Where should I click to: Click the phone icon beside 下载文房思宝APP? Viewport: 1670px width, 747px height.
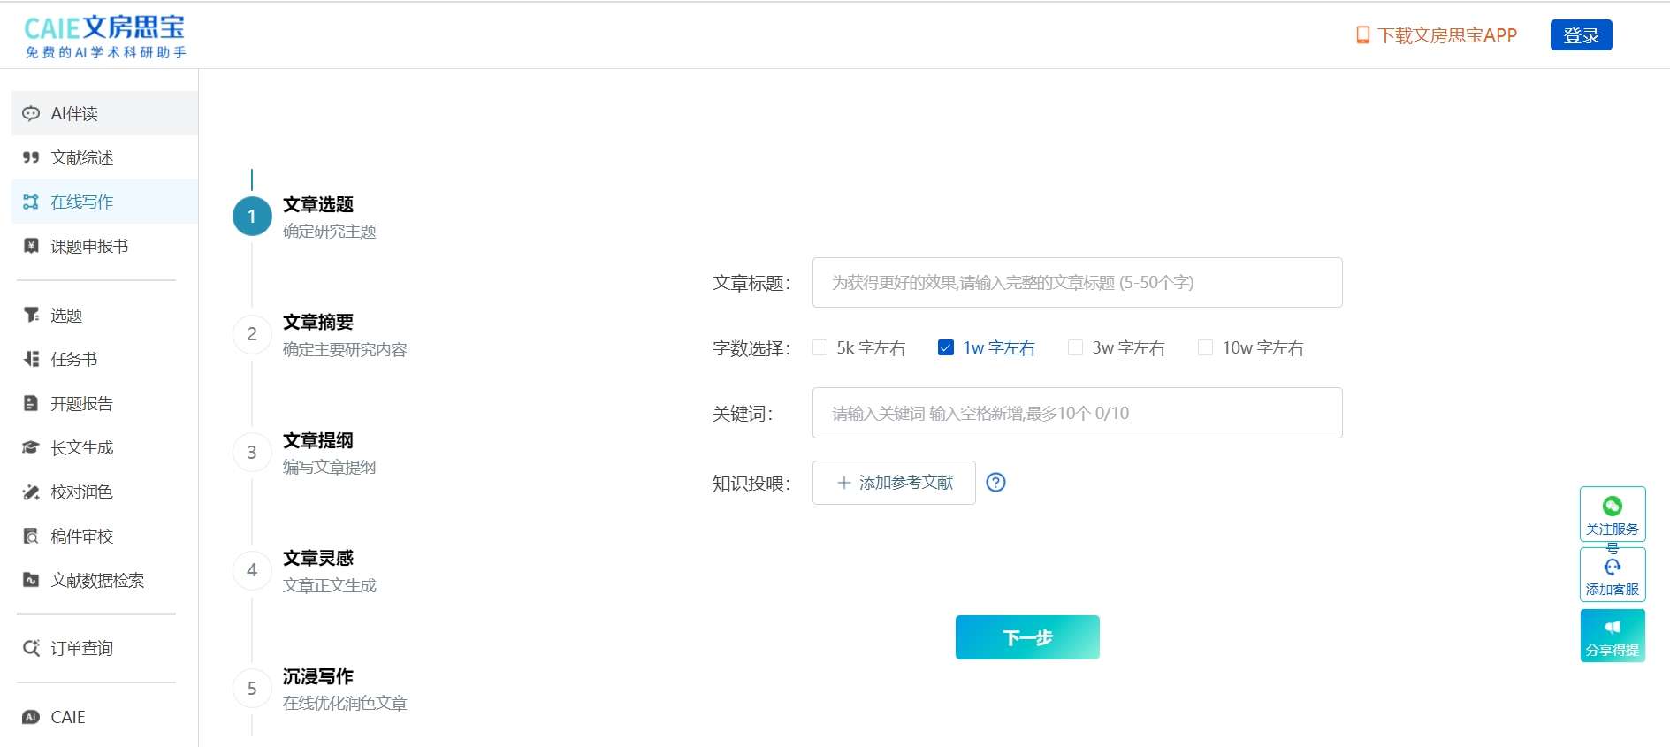pyautogui.click(x=1362, y=35)
